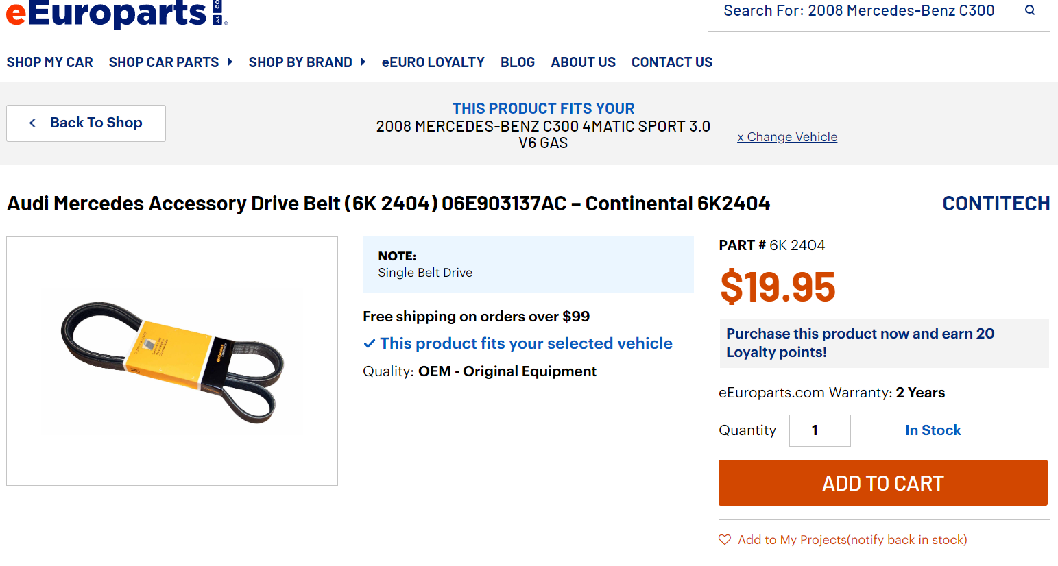The image size is (1058, 566).
Task: Open the eEURO LOYALTY page
Action: pos(433,62)
